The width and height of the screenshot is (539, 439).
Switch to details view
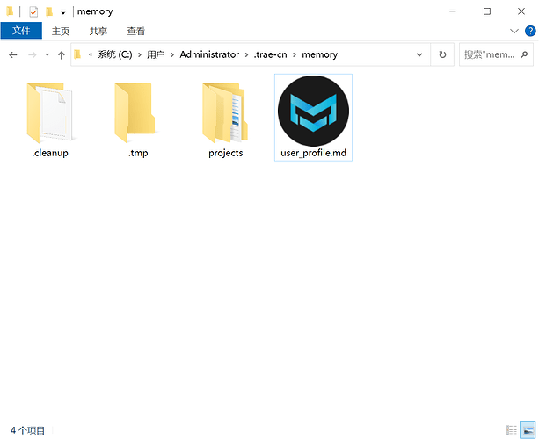pos(512,429)
